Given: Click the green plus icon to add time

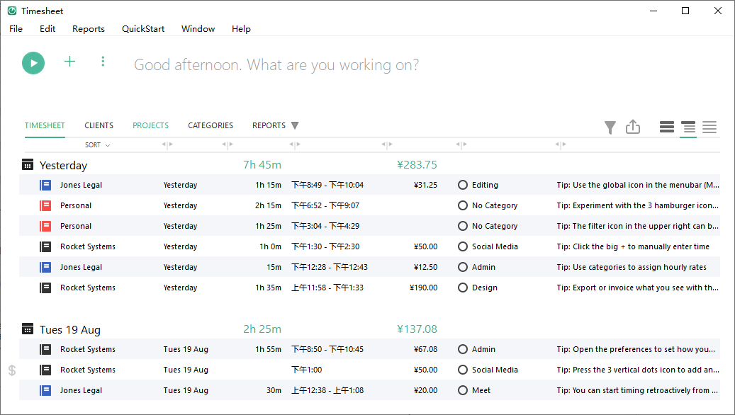Looking at the screenshot, I should (69, 62).
